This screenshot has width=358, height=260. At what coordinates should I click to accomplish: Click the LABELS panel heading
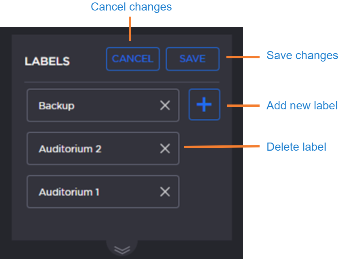coord(47,62)
